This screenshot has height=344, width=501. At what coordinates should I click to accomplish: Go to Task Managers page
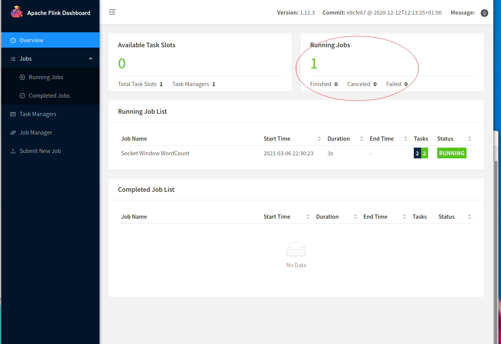[x=50, y=114]
